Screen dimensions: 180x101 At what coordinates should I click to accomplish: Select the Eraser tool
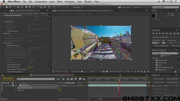(45, 7)
